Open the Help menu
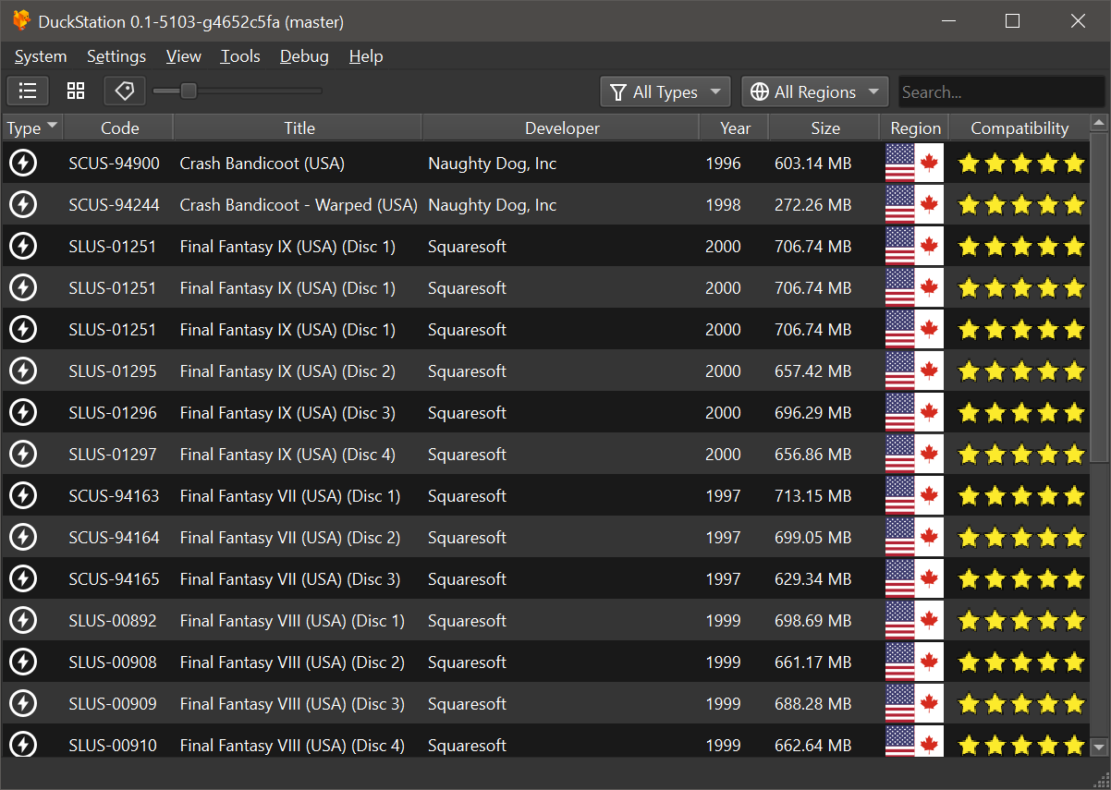Viewport: 1111px width, 790px height. tap(366, 56)
